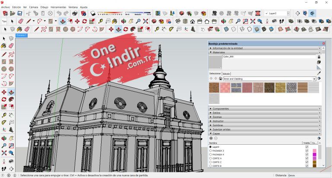This screenshot has height=178, width=332.
Task: Click the Undo arrow icon
Action: [x=59, y=13]
